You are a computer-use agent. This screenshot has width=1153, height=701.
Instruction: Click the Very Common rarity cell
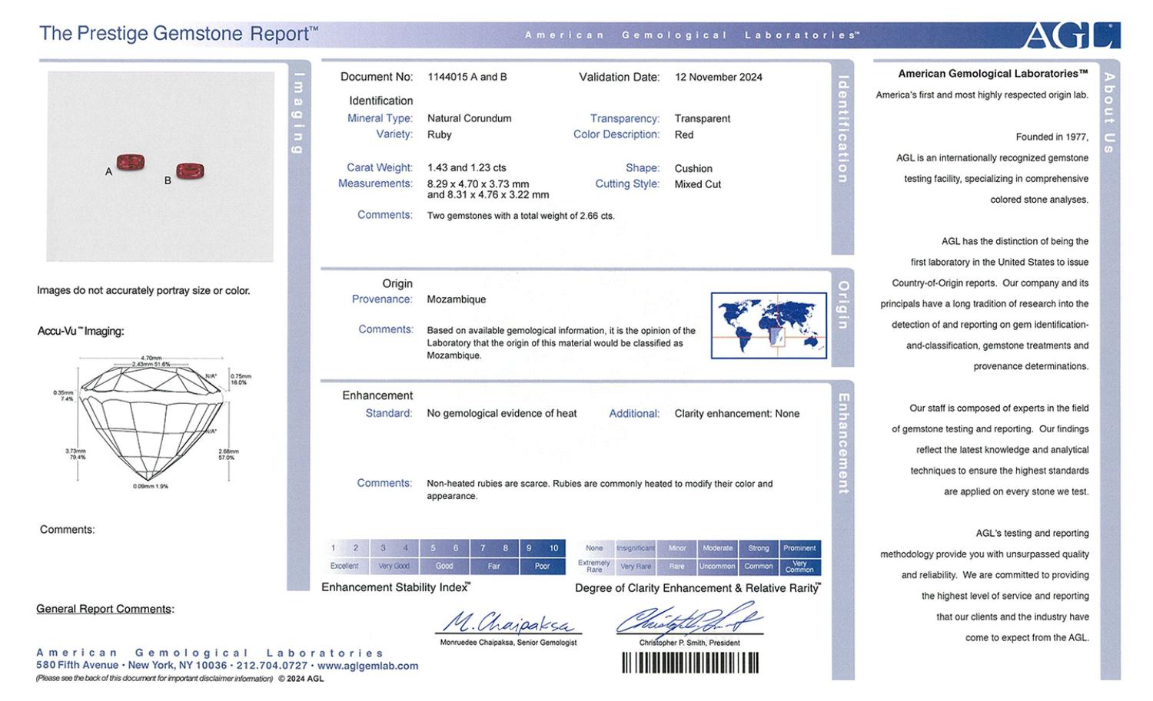point(800,567)
